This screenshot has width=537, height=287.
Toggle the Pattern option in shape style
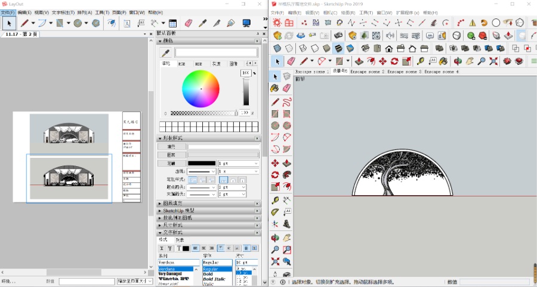(172, 155)
